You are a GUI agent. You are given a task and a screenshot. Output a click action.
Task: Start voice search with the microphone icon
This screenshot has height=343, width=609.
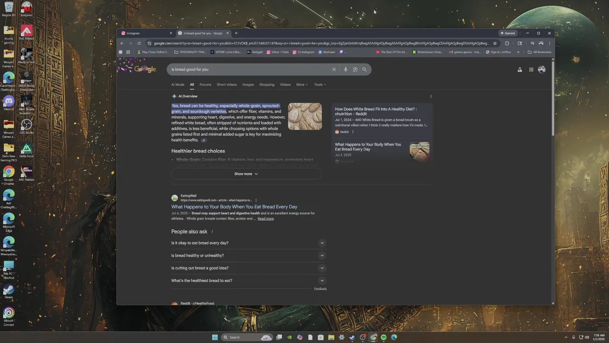345,70
